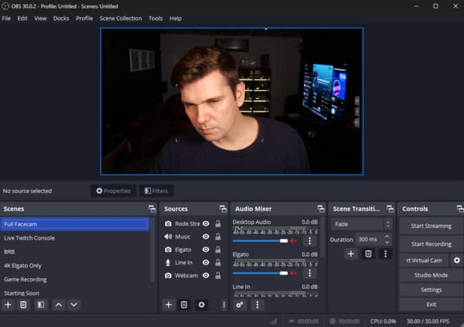Click the Start Streaming button
The image size is (464, 327).
[x=431, y=226]
